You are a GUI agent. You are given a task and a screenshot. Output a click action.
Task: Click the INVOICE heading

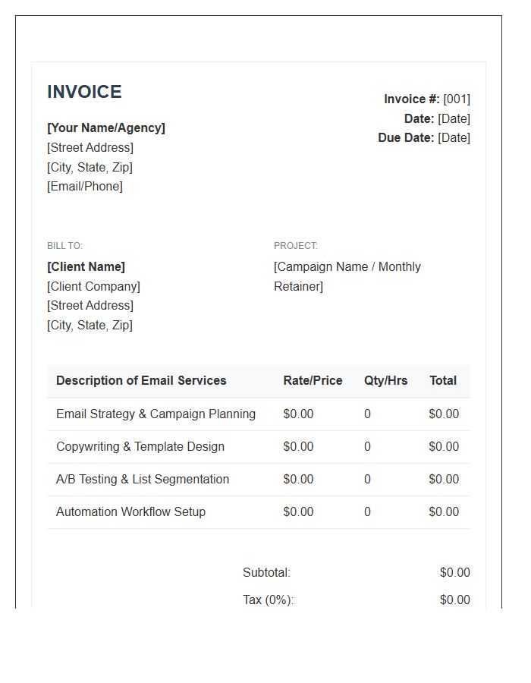(x=84, y=92)
